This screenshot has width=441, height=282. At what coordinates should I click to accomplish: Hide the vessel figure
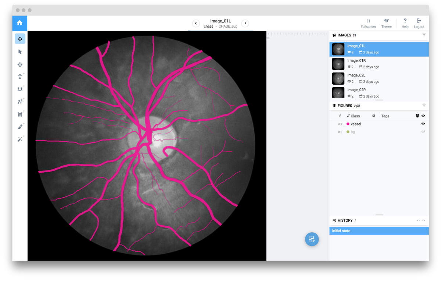click(423, 124)
